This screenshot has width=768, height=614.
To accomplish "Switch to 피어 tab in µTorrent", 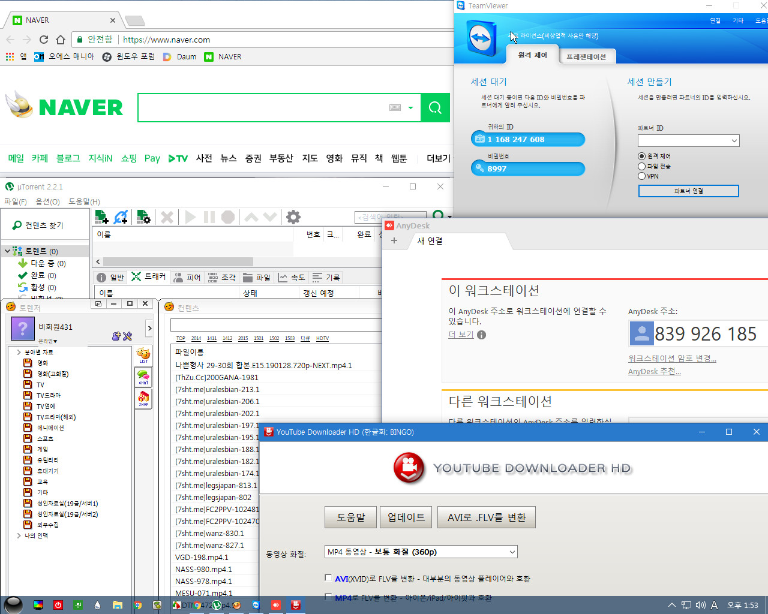I will click(187, 277).
